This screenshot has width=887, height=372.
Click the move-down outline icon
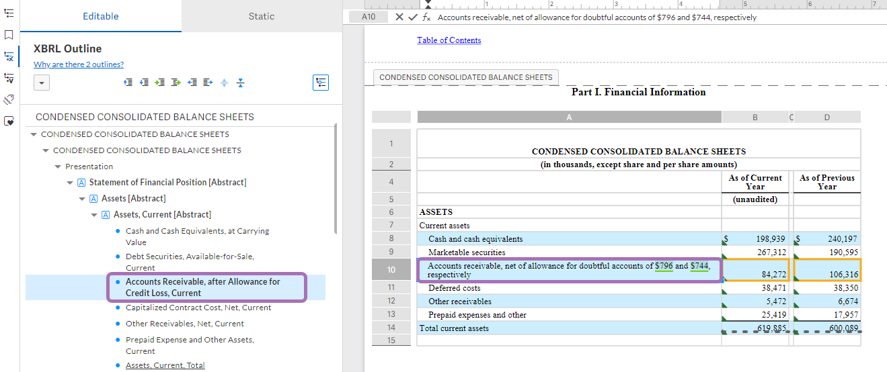[x=144, y=83]
